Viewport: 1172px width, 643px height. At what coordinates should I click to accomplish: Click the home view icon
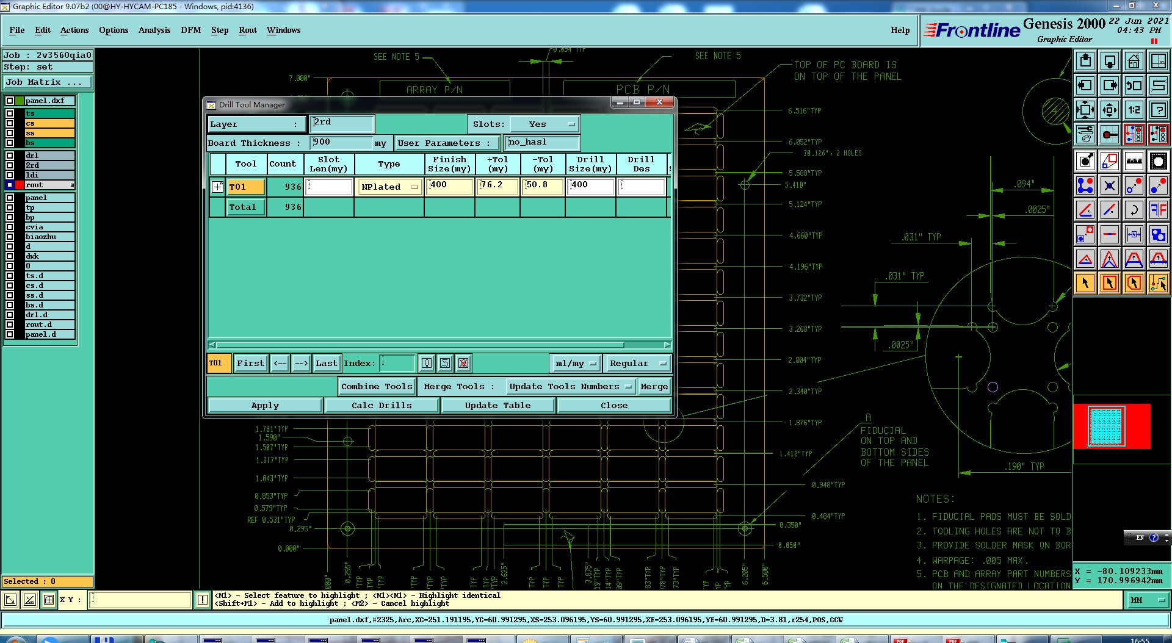pyautogui.click(x=1134, y=61)
